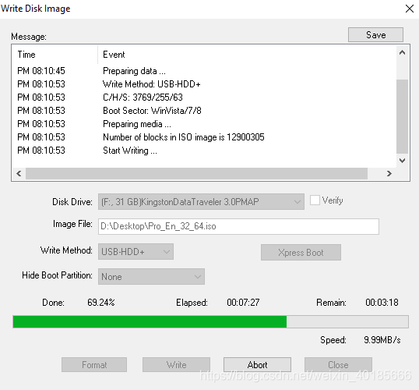Screen dimensions: 419x390
Task: Click the greyed Close button
Action: click(338, 364)
